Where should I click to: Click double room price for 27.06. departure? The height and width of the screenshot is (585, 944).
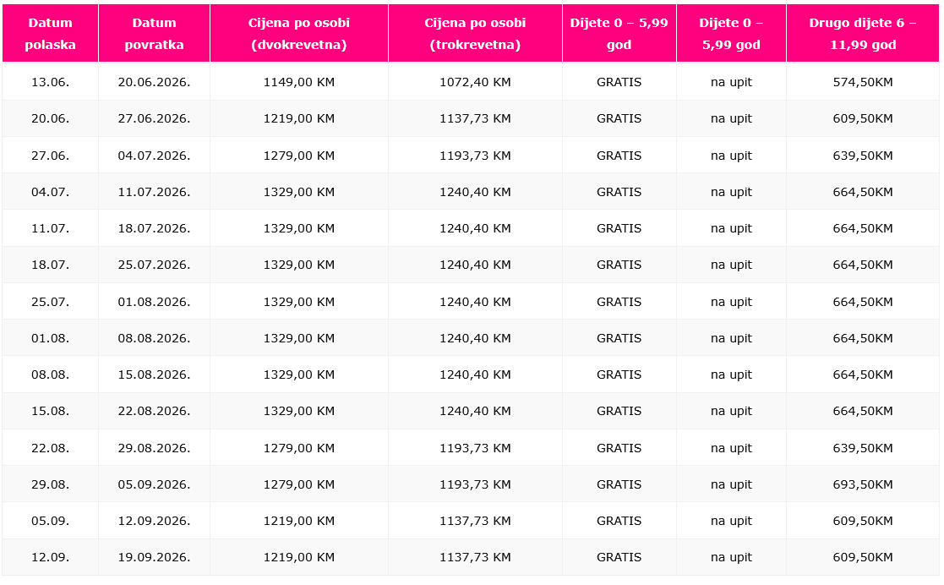pos(299,156)
